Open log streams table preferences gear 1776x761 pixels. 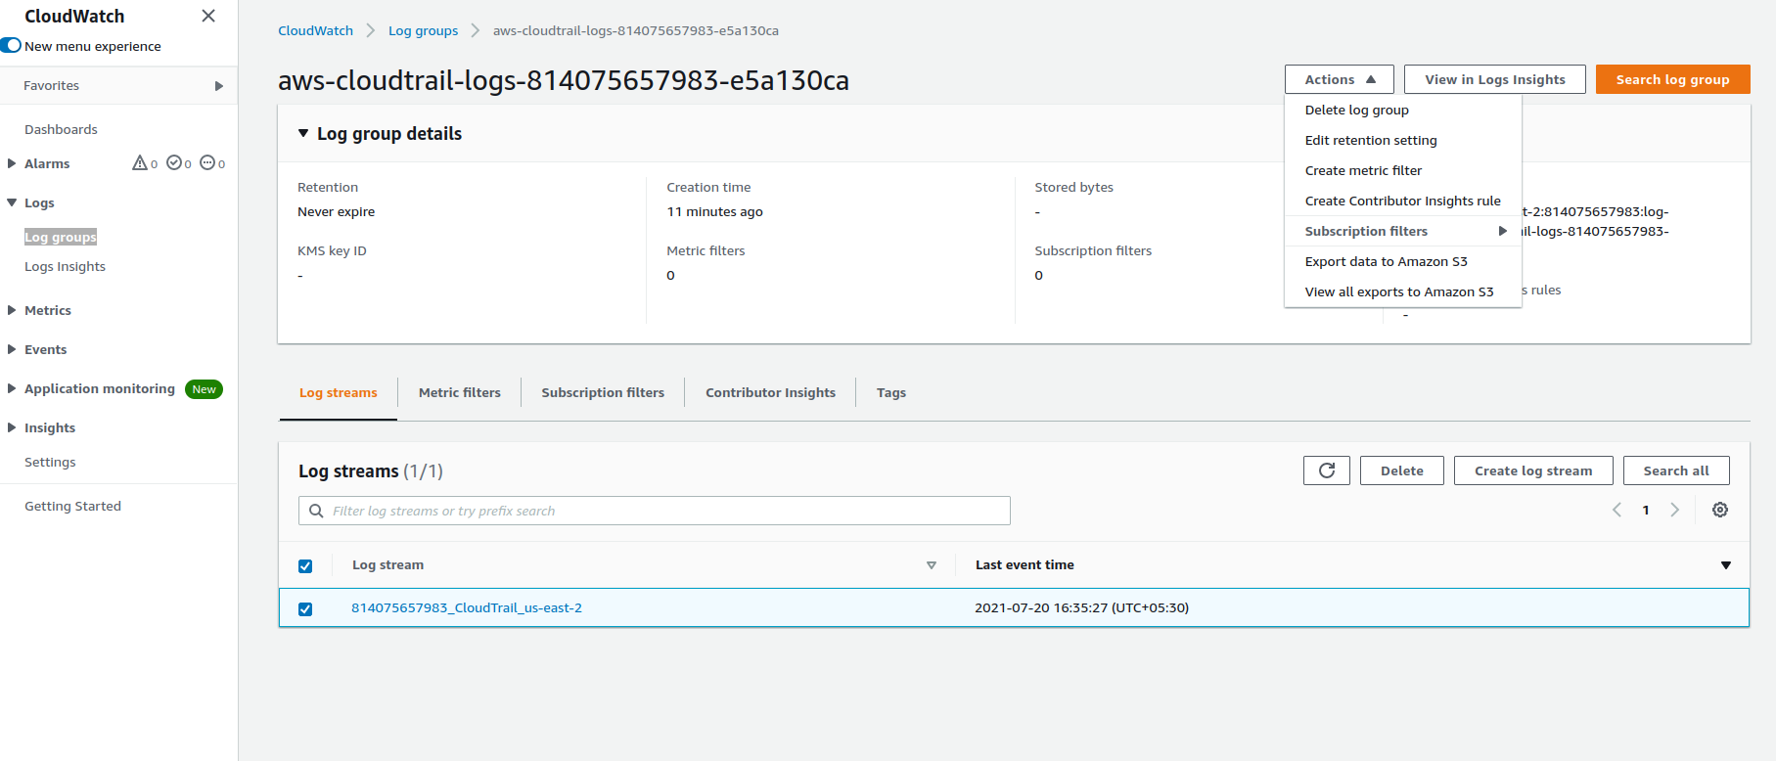click(1719, 510)
